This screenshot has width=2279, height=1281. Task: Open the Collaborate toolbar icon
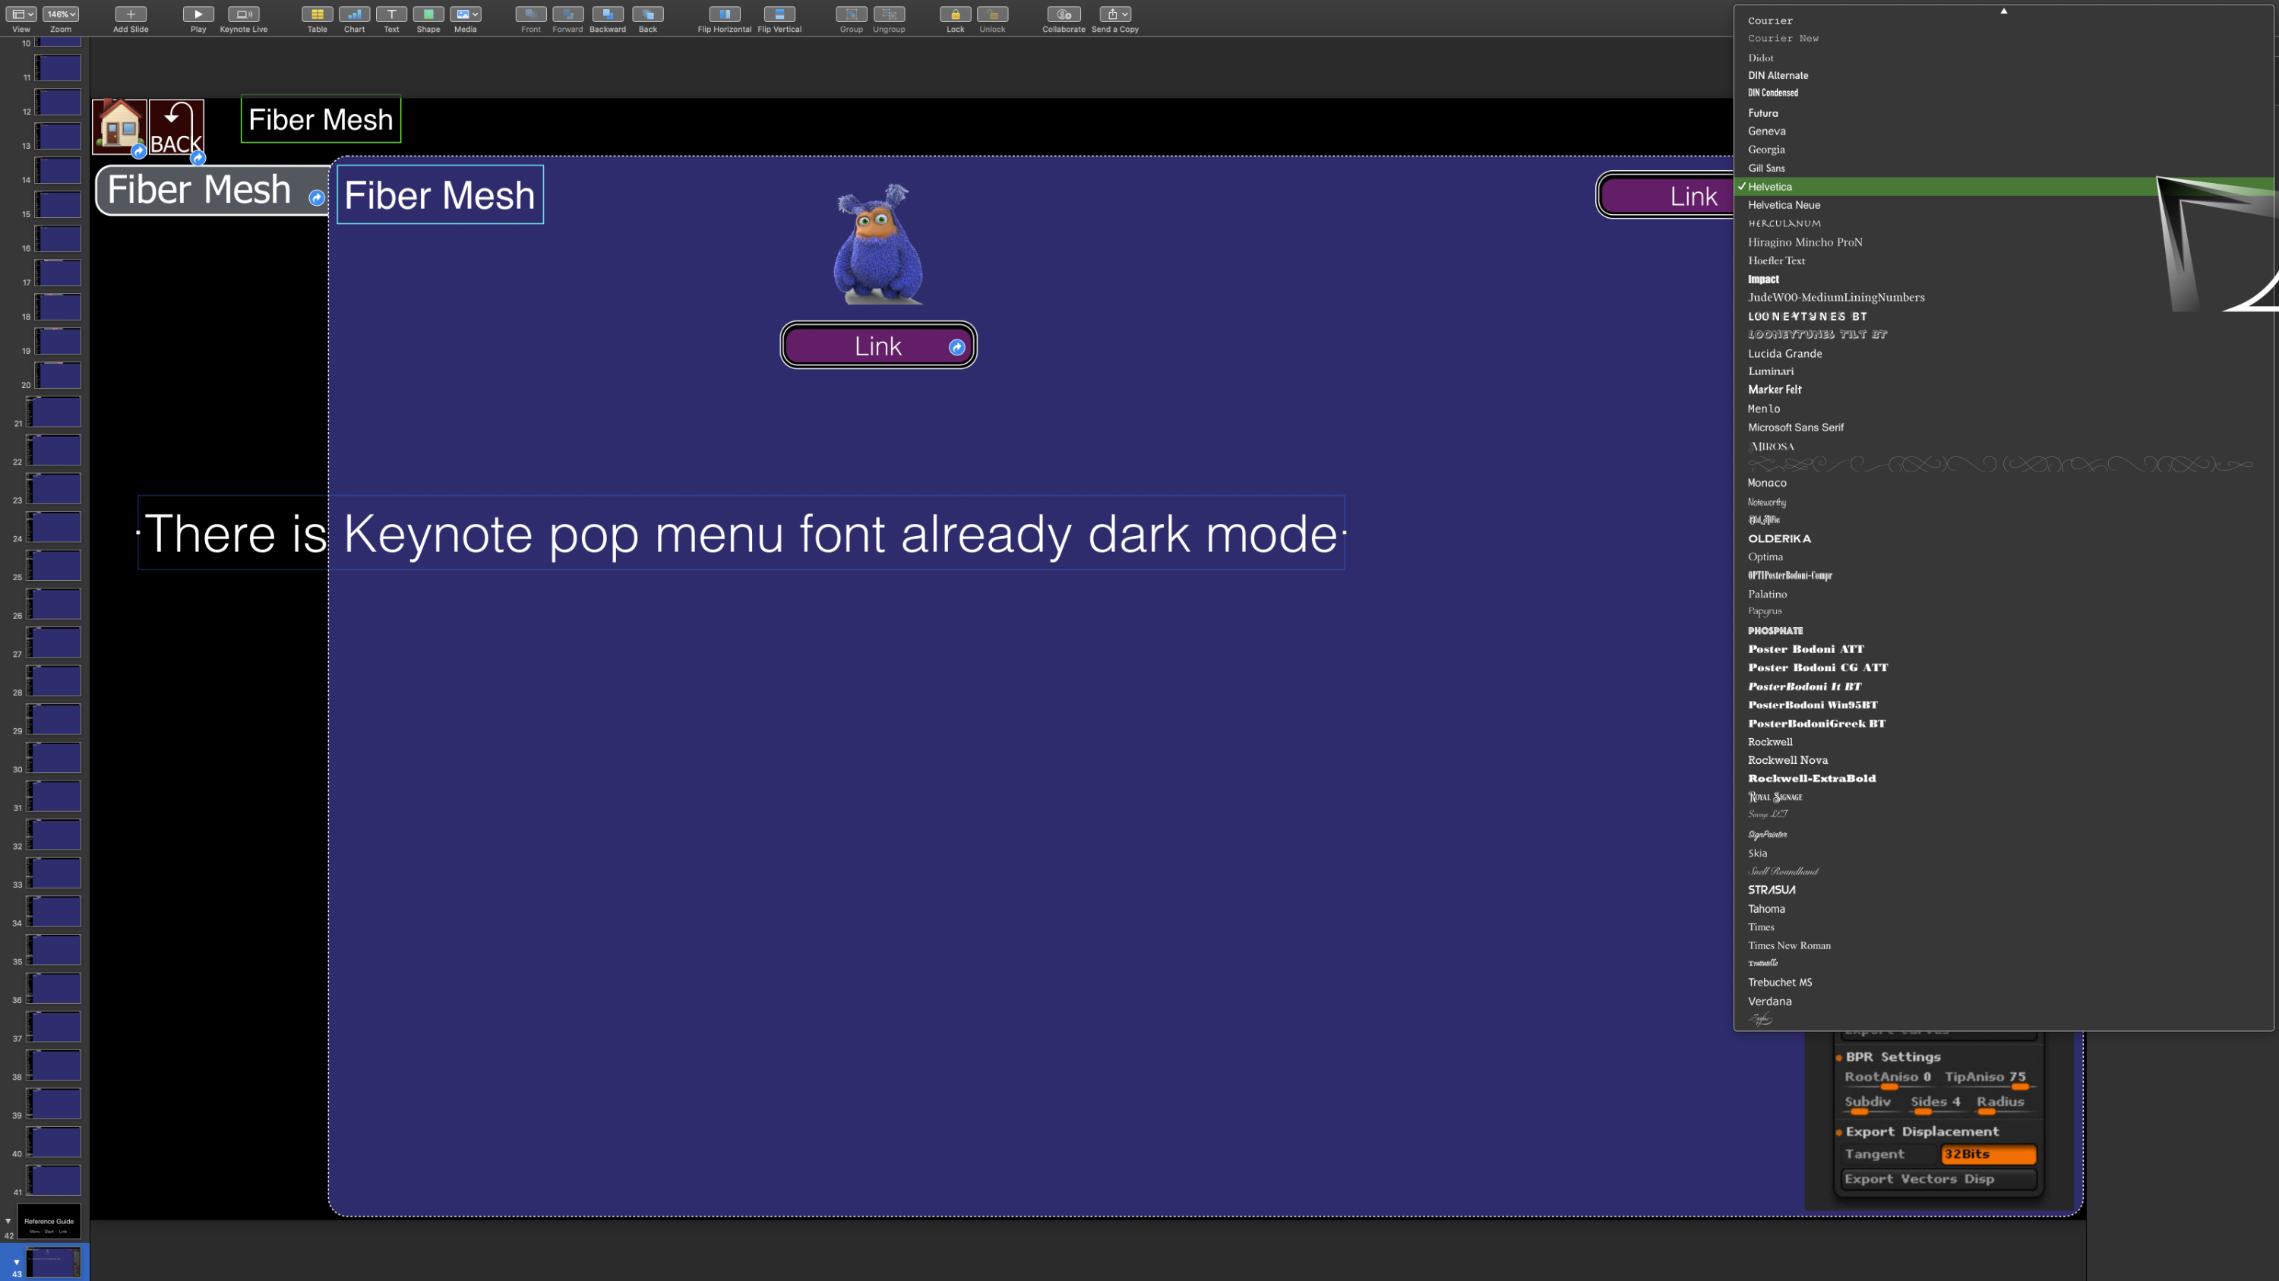[1064, 14]
